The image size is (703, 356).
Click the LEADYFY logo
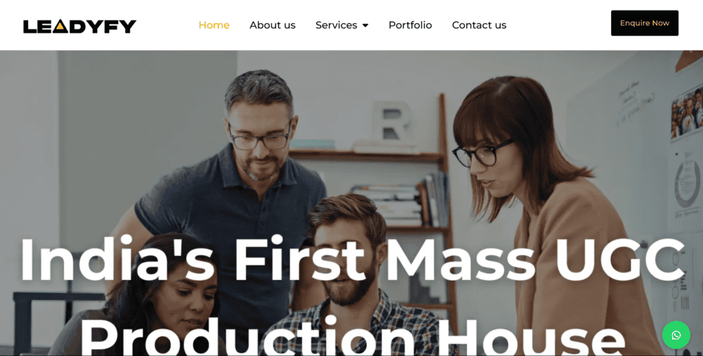click(x=80, y=27)
